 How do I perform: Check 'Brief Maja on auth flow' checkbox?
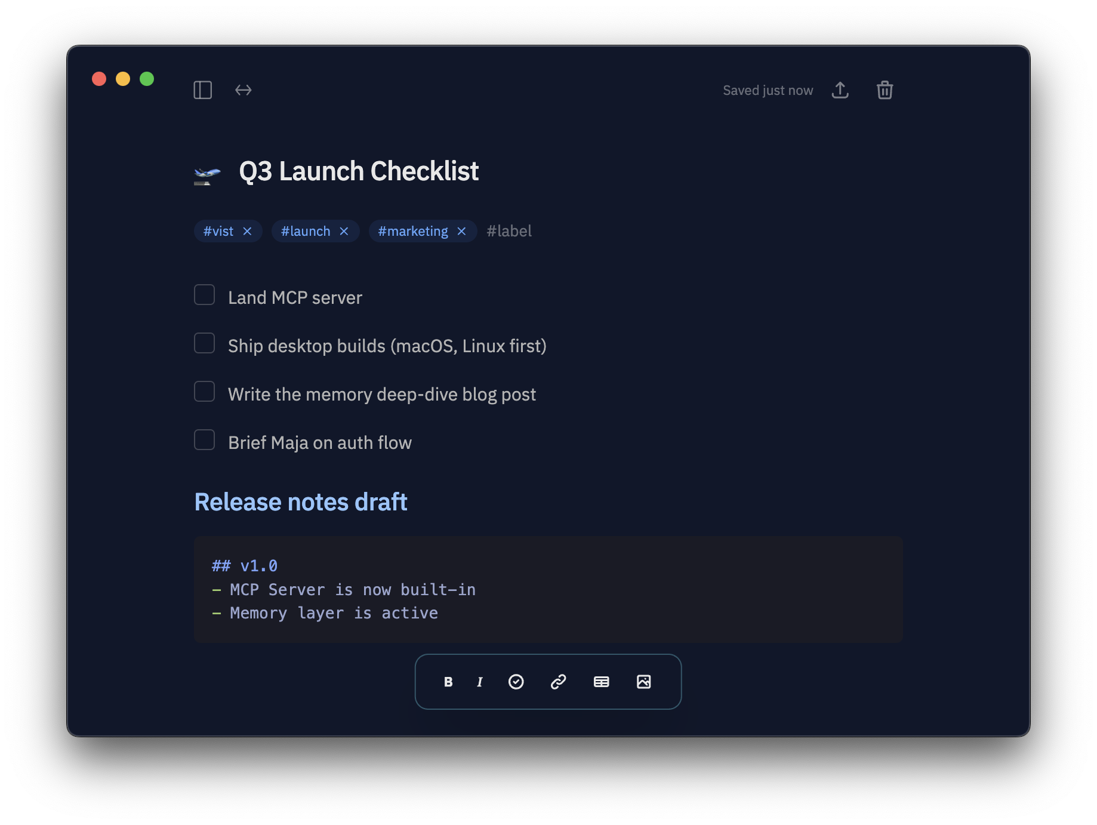click(205, 440)
